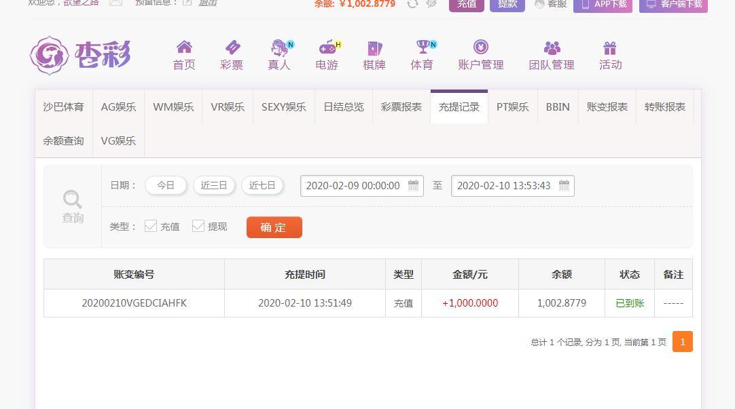Click the APP下载 button
The width and height of the screenshot is (735, 409).
[x=603, y=5]
